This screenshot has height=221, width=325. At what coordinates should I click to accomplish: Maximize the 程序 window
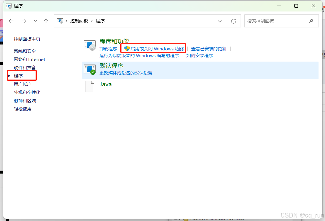tap(296, 6)
